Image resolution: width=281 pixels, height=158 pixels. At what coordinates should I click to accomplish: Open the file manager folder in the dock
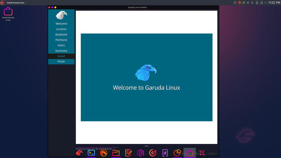click(x=116, y=153)
